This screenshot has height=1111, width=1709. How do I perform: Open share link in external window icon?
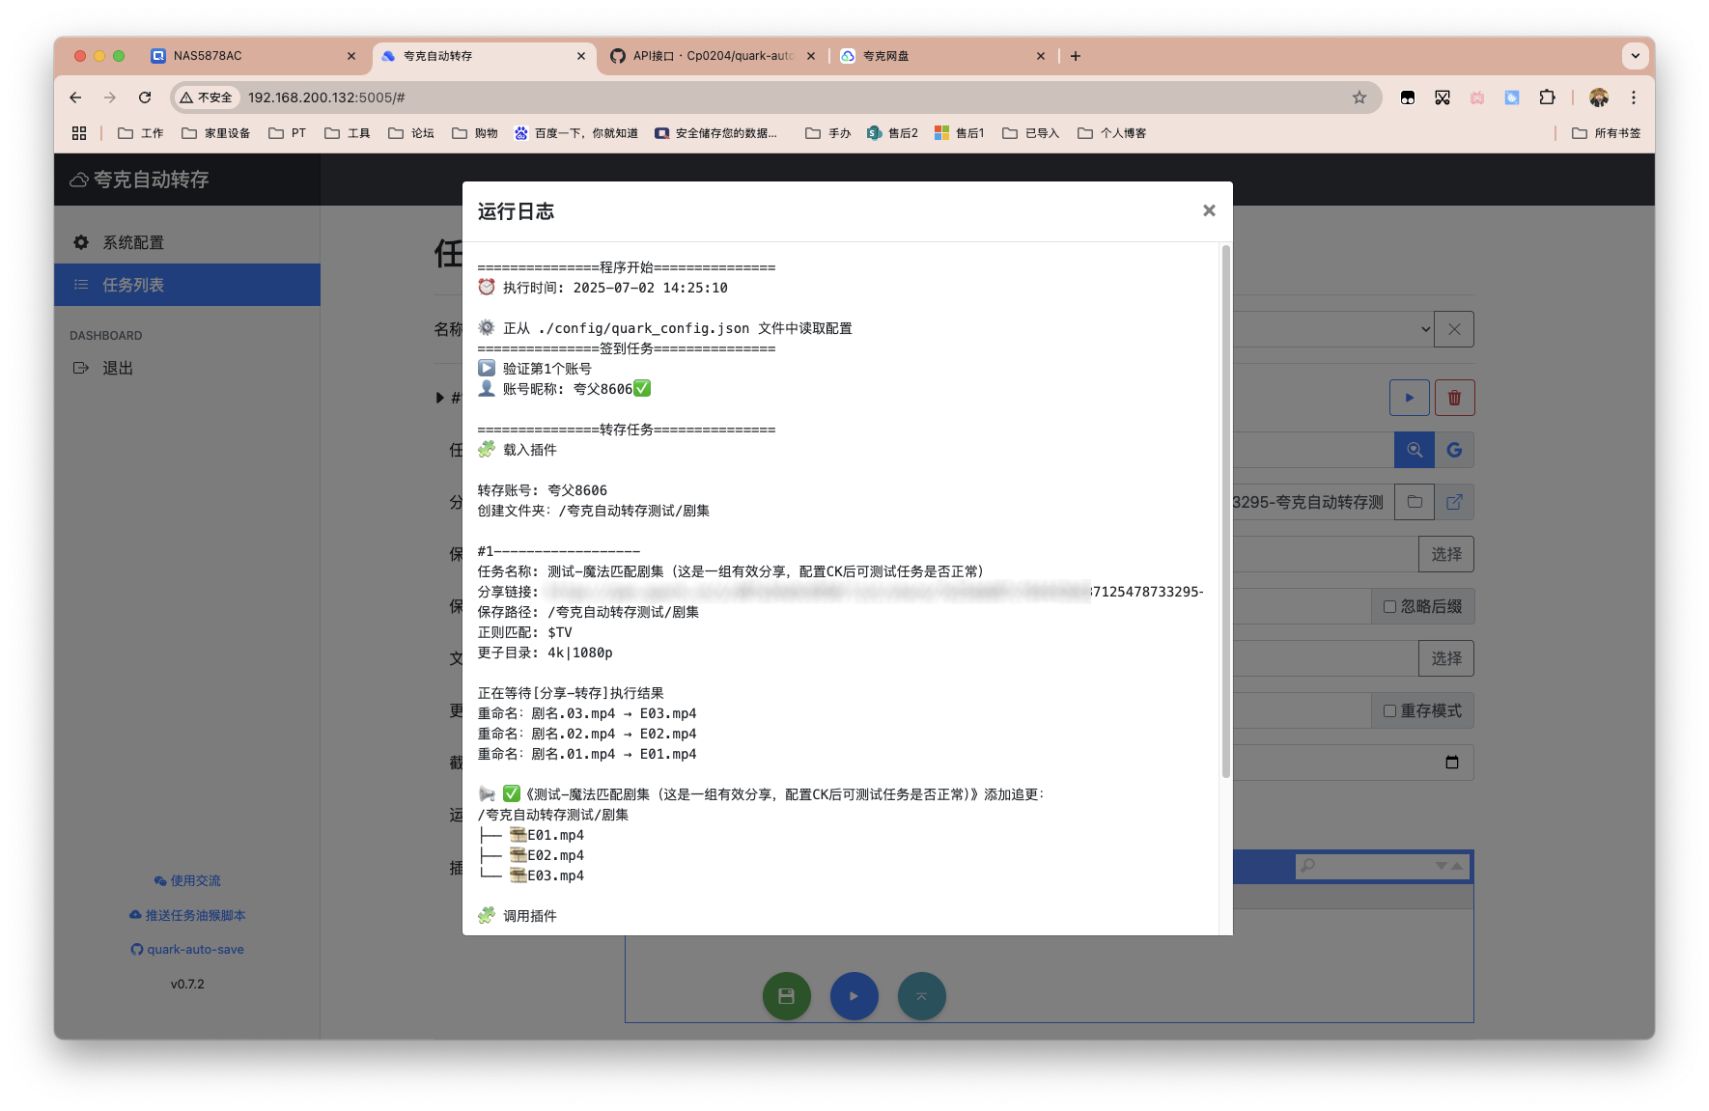1454,502
